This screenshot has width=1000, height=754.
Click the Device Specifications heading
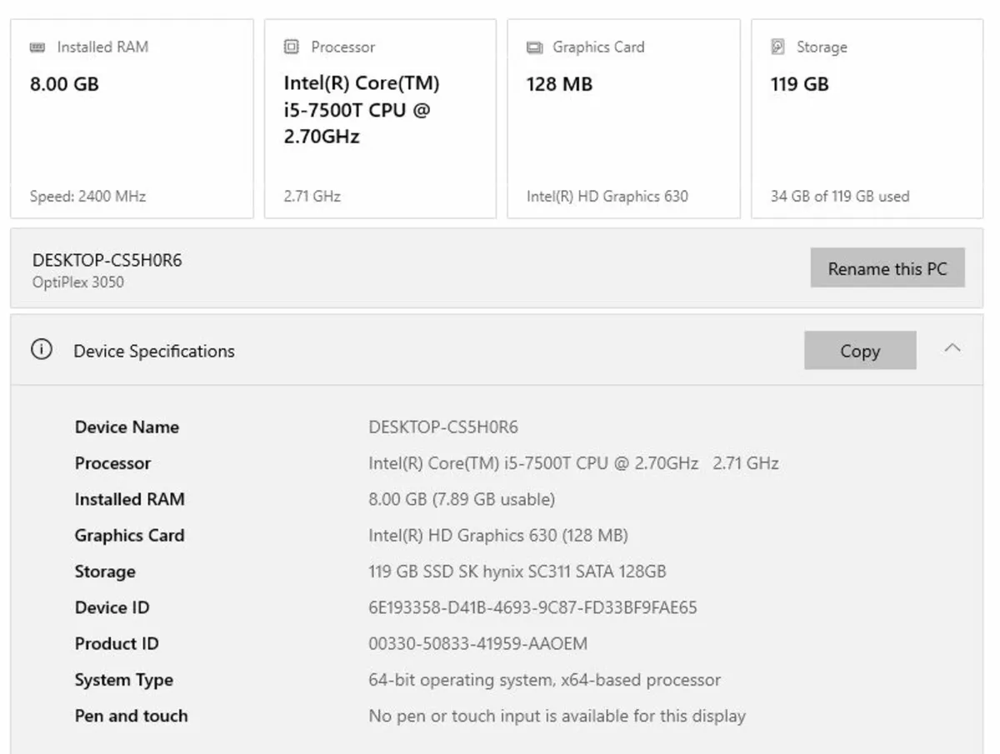(x=154, y=352)
